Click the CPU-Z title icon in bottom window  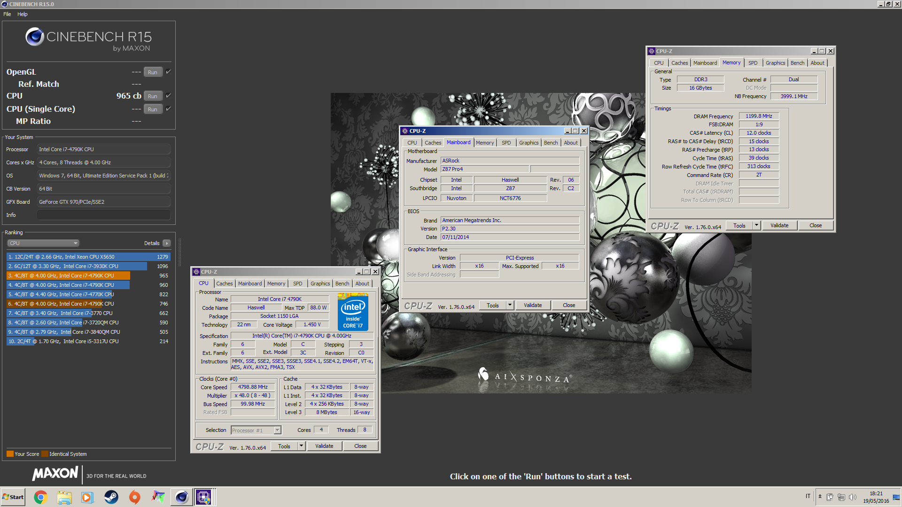coord(196,272)
